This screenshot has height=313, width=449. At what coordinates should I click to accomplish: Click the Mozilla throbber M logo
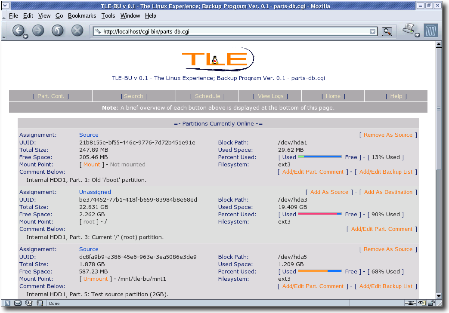(x=430, y=31)
